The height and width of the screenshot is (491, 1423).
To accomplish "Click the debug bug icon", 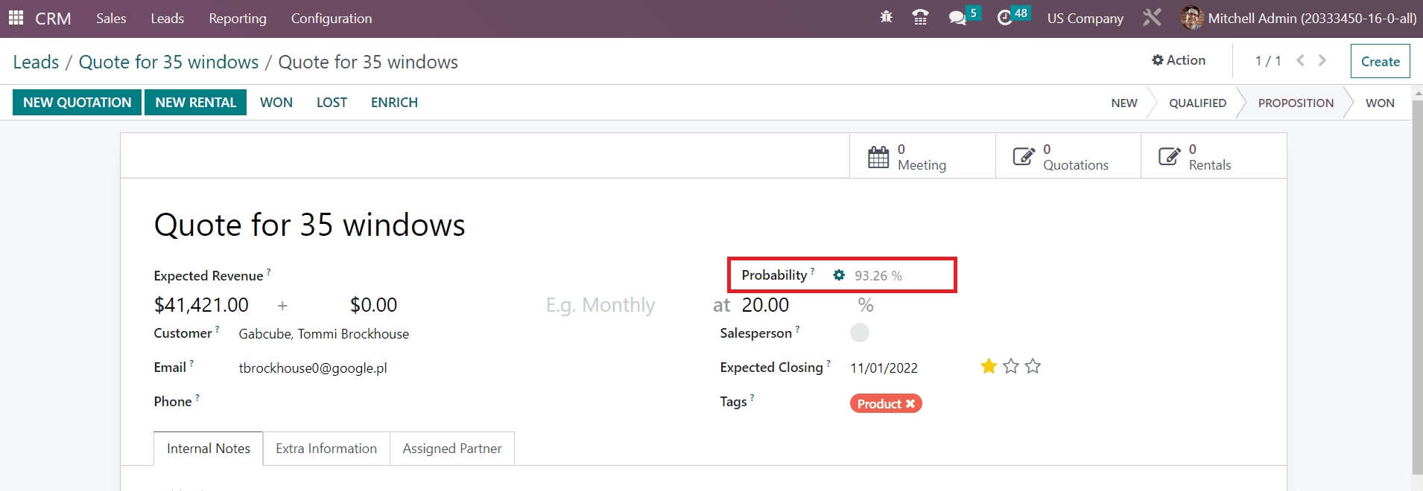I will coord(886,17).
